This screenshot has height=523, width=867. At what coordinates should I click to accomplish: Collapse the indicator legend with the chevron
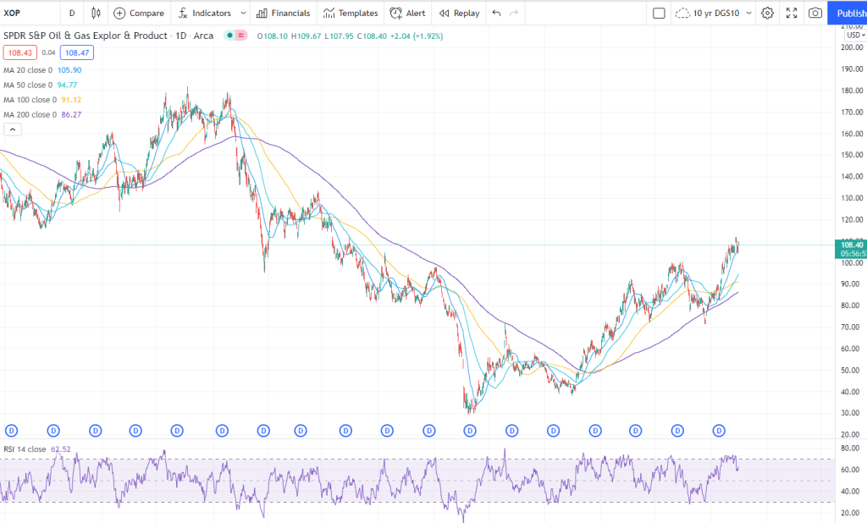click(x=13, y=129)
